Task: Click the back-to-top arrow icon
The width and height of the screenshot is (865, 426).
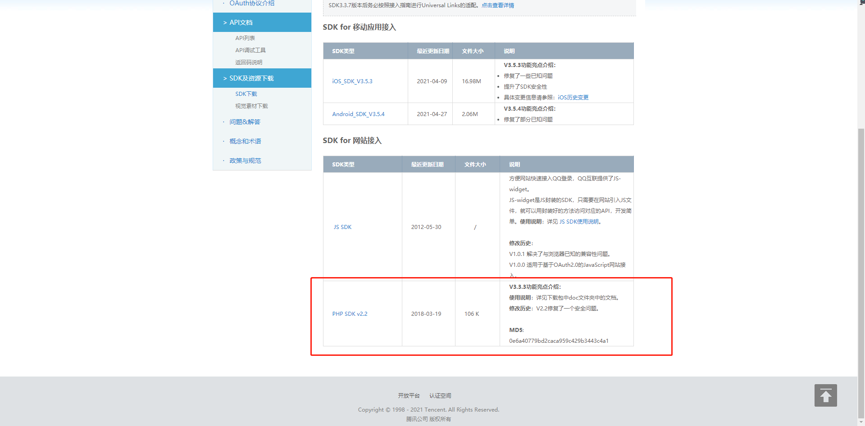Action: (x=826, y=395)
